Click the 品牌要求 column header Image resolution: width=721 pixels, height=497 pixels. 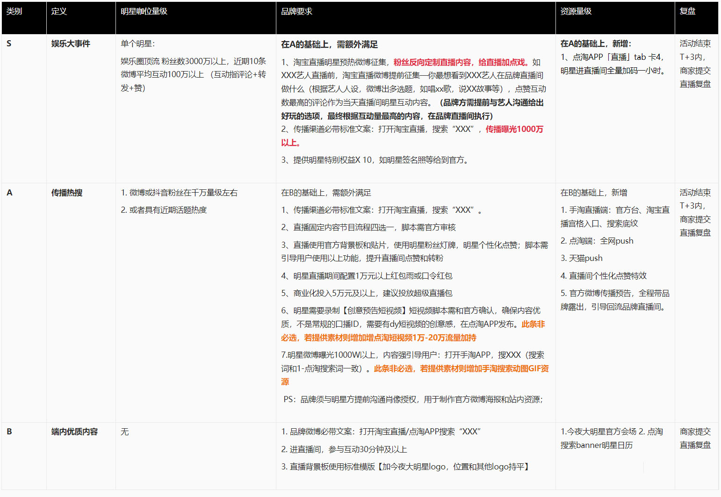click(296, 11)
